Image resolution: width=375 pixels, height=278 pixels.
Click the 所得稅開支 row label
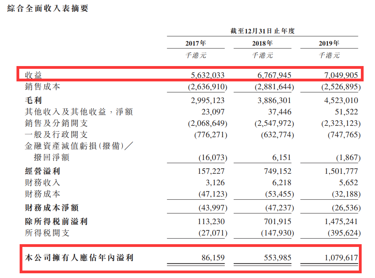pyautogui.click(x=47, y=233)
